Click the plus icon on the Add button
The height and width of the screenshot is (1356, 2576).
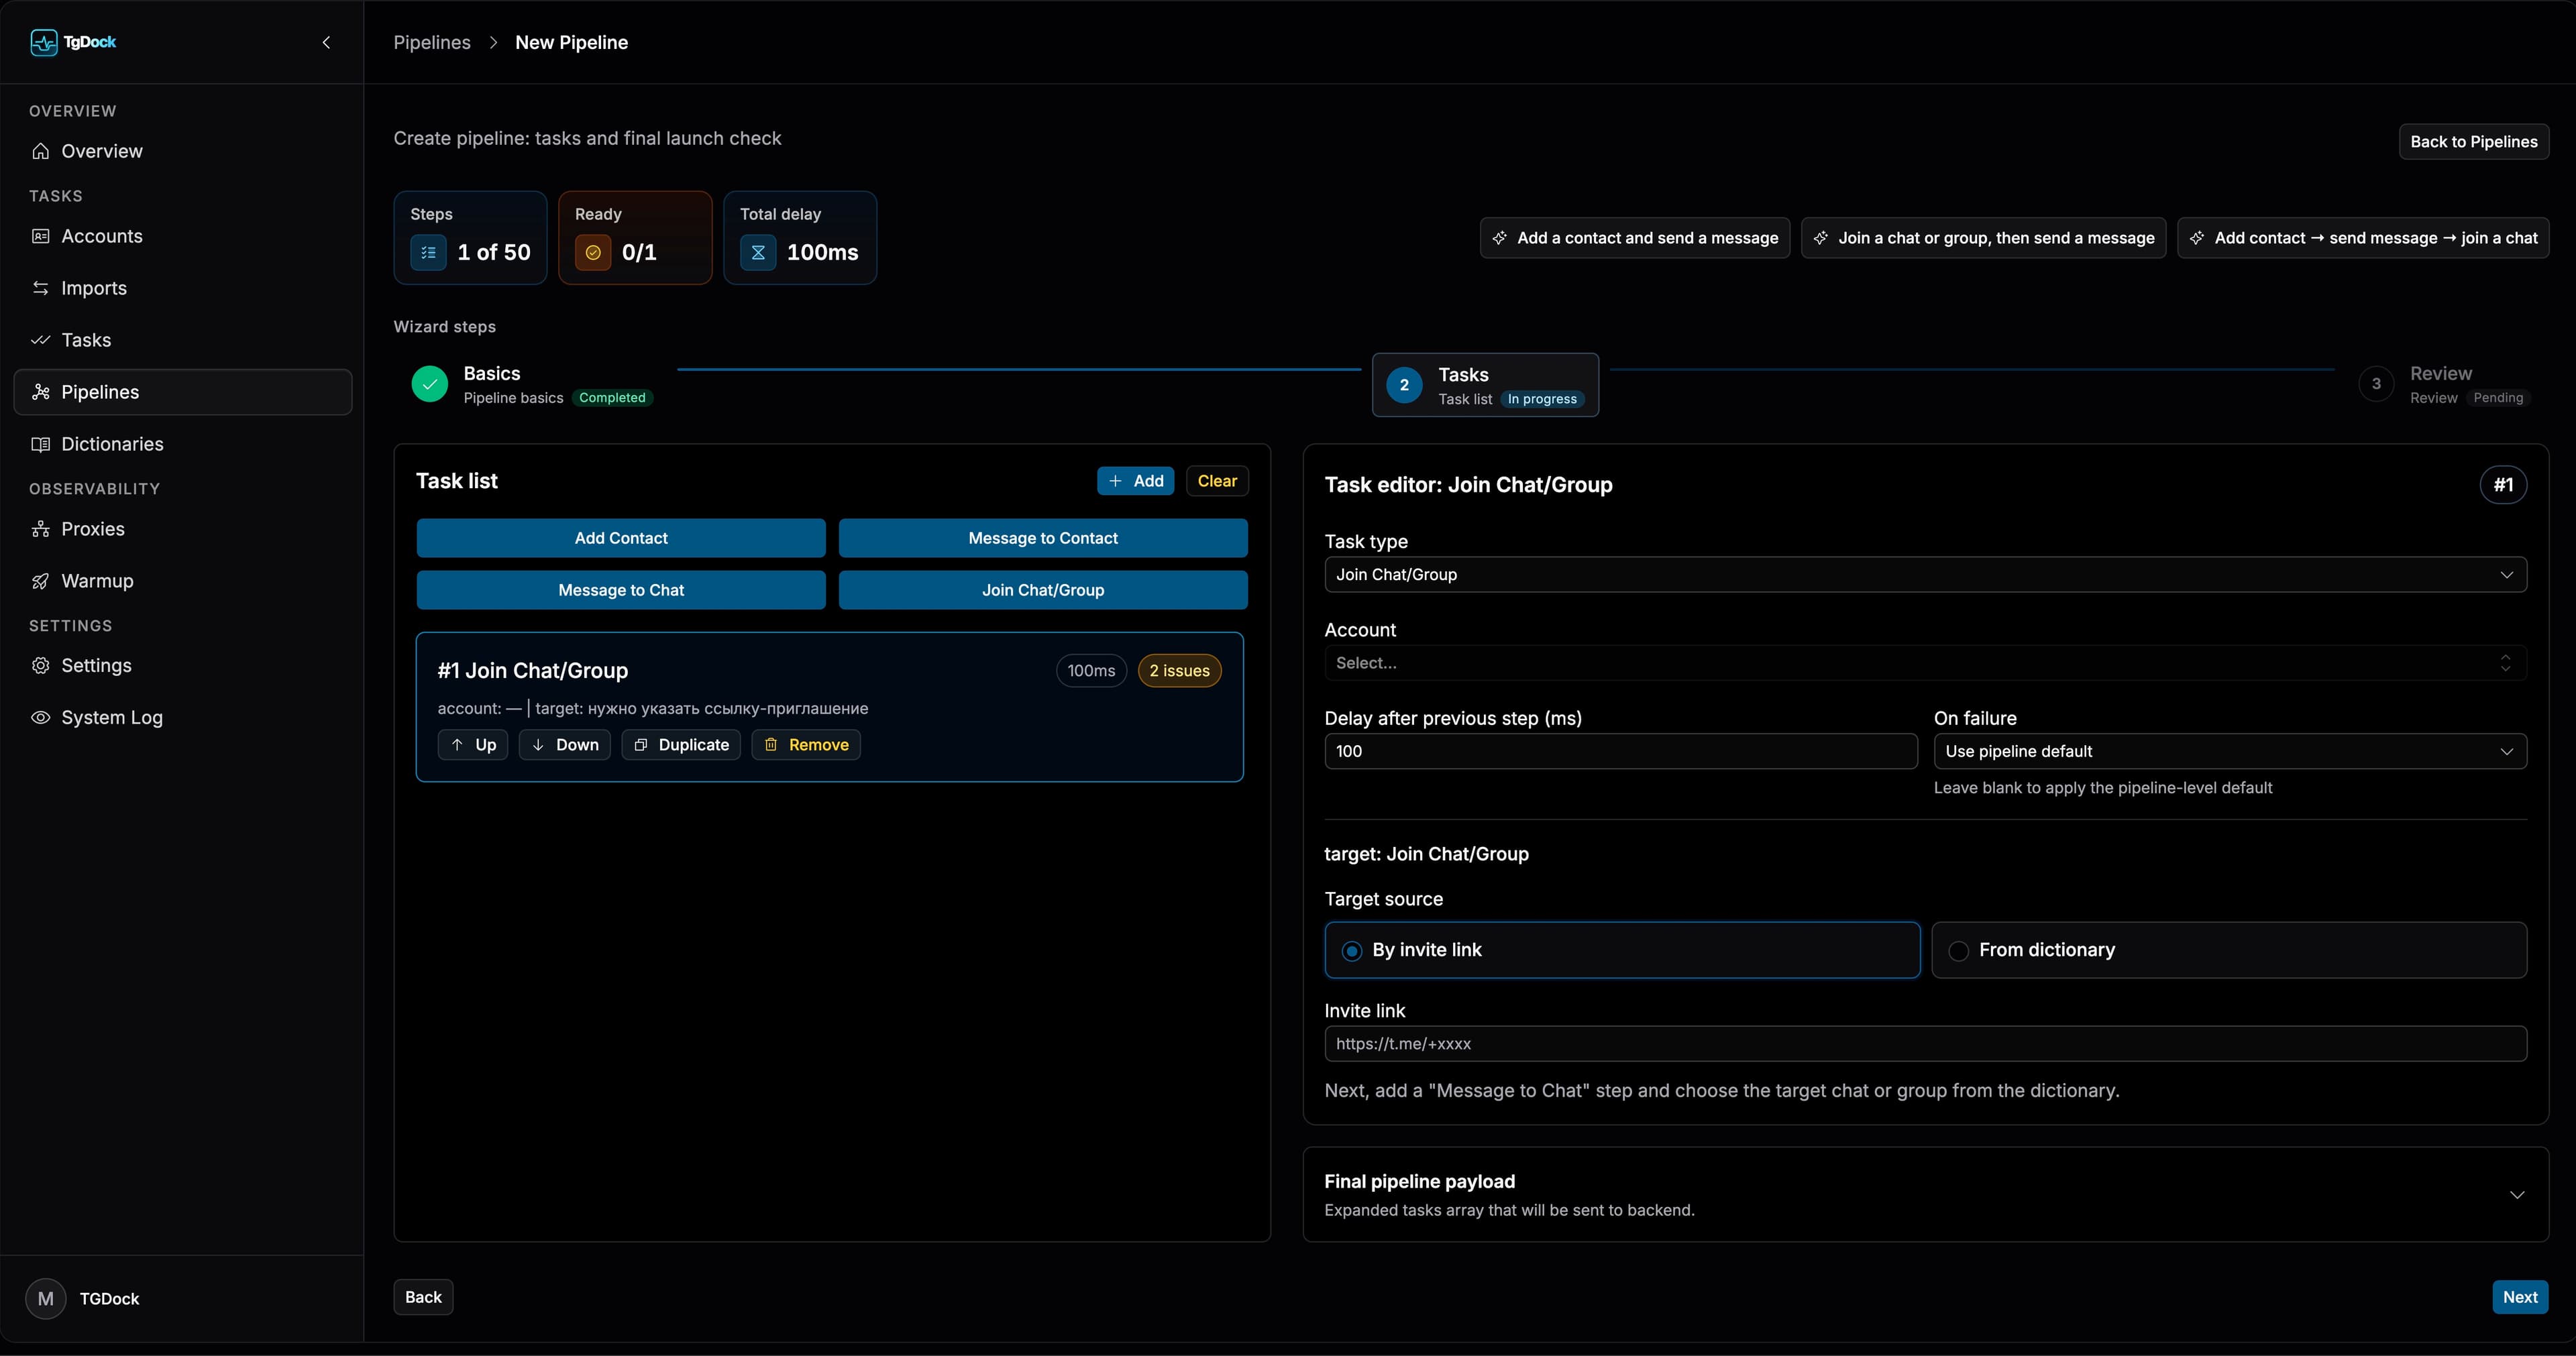[1115, 481]
